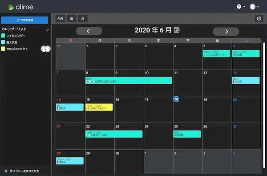Select the June 19 day cell
The width and height of the screenshot is (267, 176).
pos(217,110)
